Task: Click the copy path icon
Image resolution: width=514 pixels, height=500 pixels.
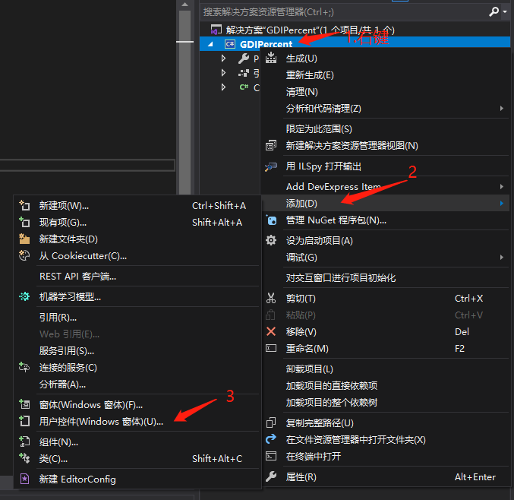Action: [x=271, y=422]
